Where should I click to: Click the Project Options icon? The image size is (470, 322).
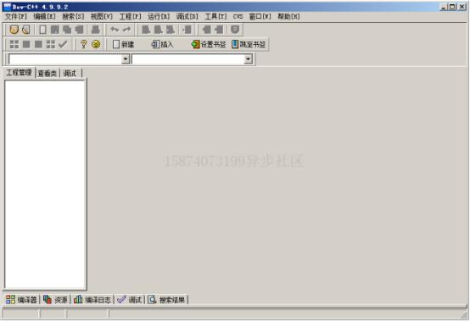click(x=235, y=30)
